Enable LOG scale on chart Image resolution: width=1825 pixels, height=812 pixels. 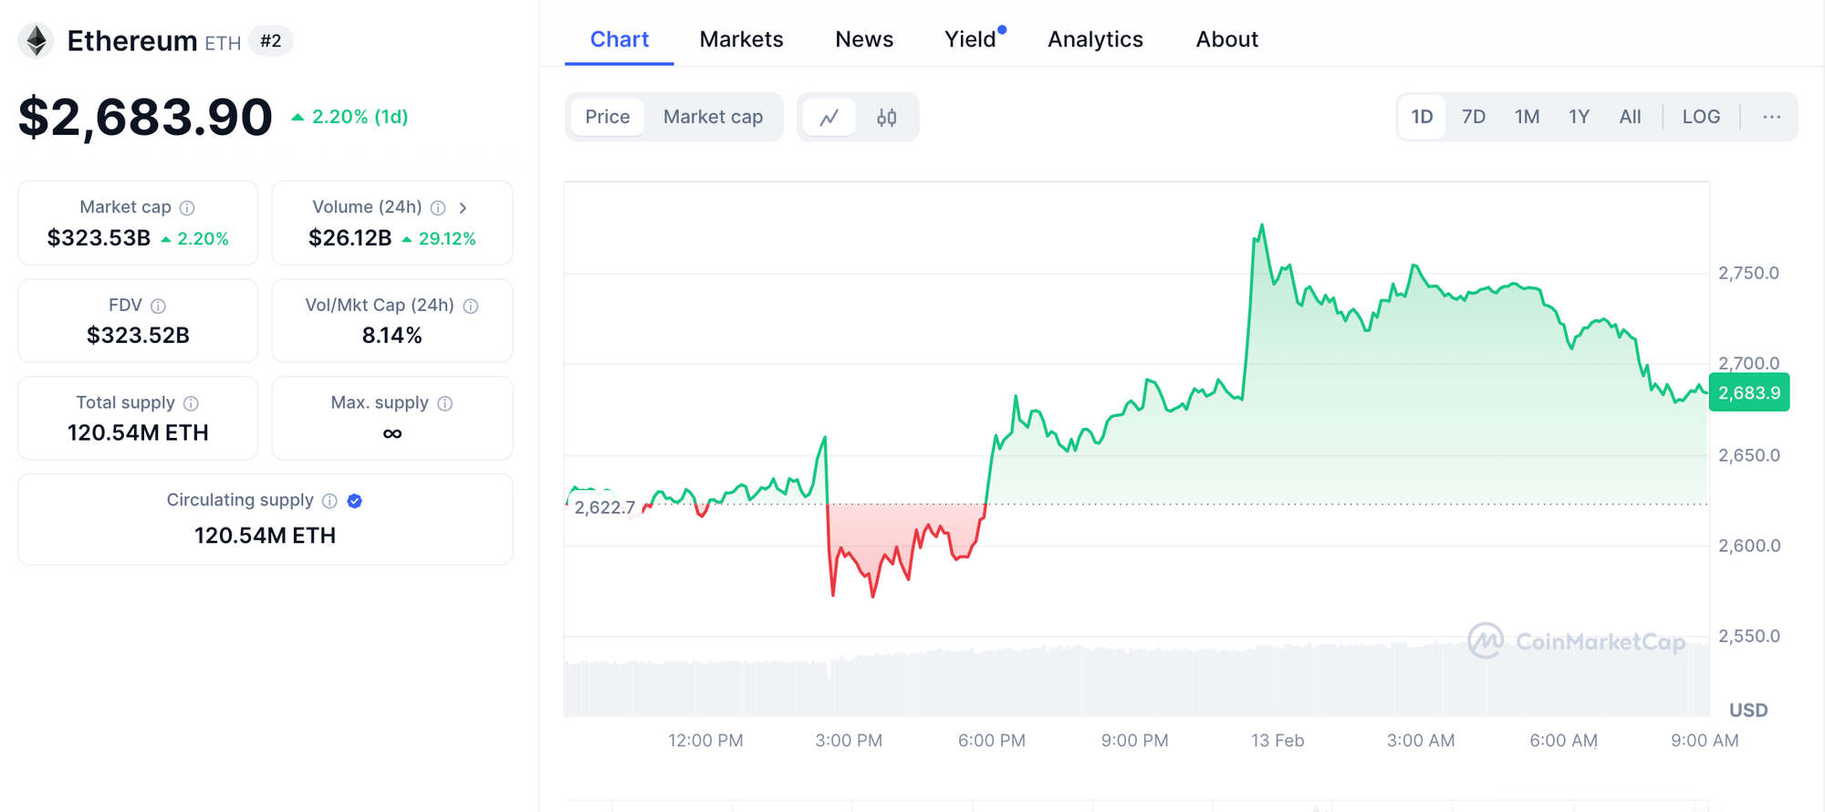(1701, 117)
